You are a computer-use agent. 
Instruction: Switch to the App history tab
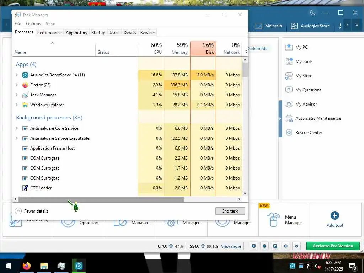point(77,33)
